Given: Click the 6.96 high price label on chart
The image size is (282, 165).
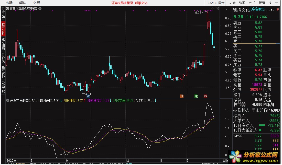Looking at the screenshot, I should [x=198, y=13].
